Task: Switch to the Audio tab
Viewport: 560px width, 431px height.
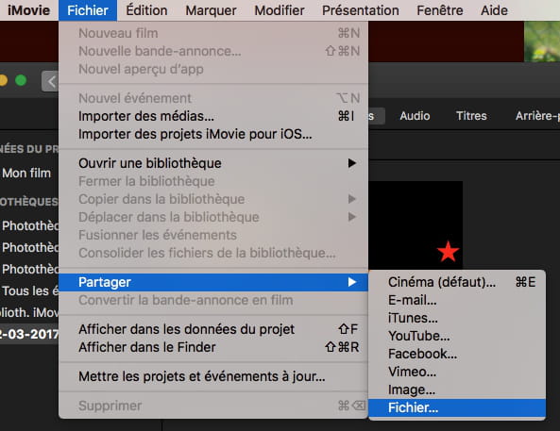Action: 415,116
